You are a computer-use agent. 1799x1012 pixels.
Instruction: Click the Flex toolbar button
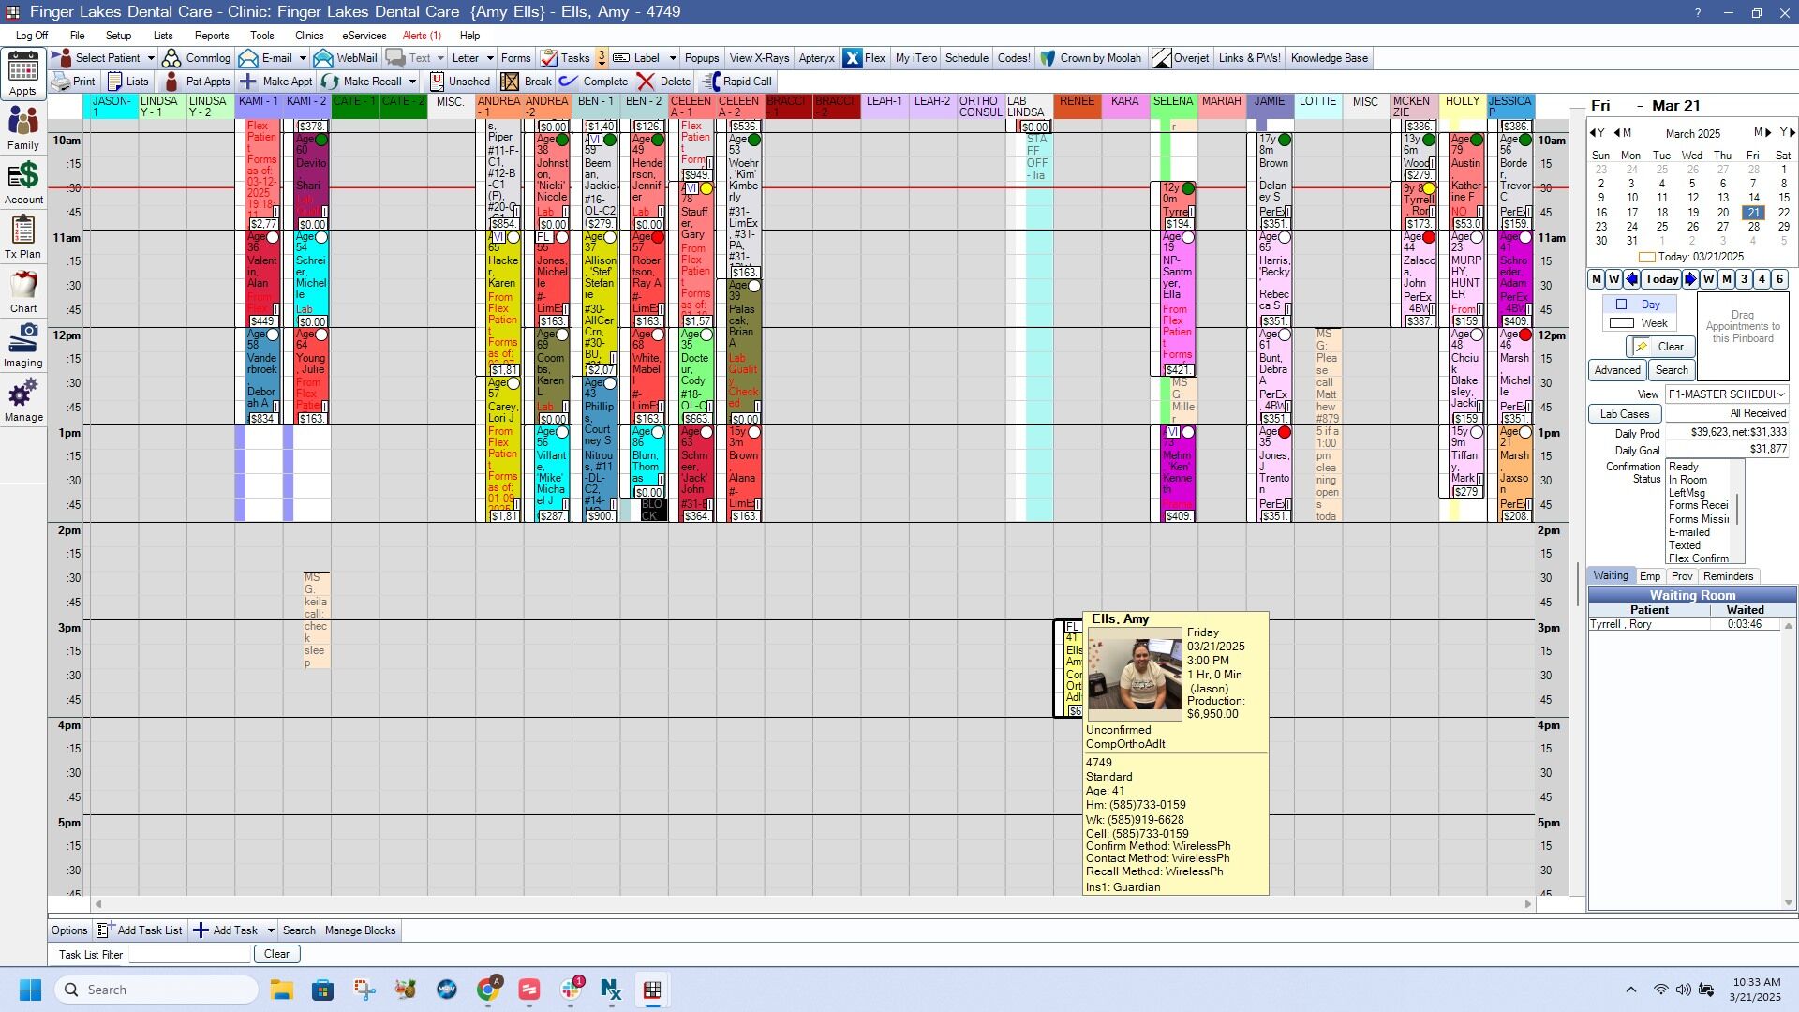[864, 58]
